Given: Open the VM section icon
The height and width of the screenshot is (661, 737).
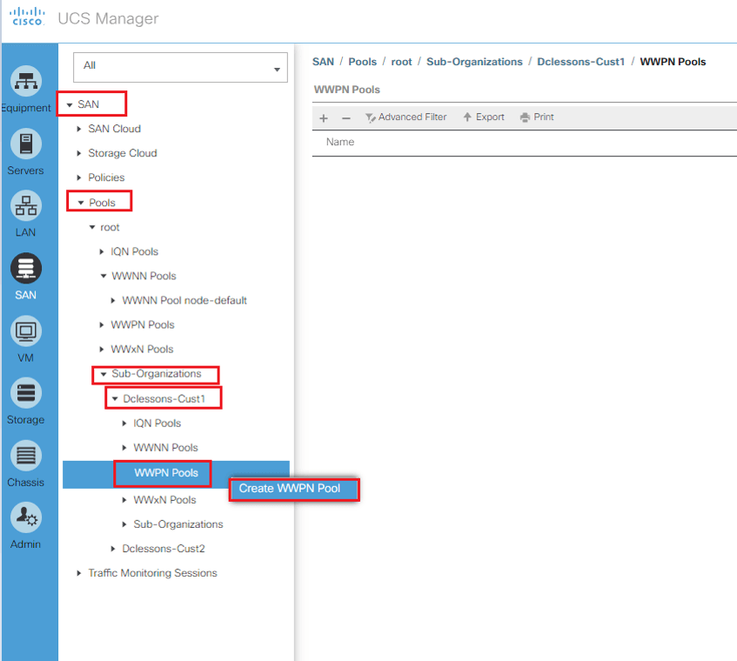Looking at the screenshot, I should click(26, 331).
